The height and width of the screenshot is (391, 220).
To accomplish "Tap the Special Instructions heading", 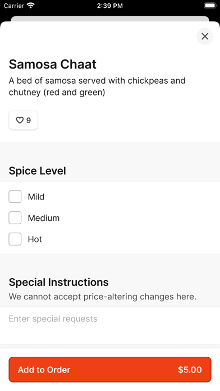I will [x=58, y=282].
